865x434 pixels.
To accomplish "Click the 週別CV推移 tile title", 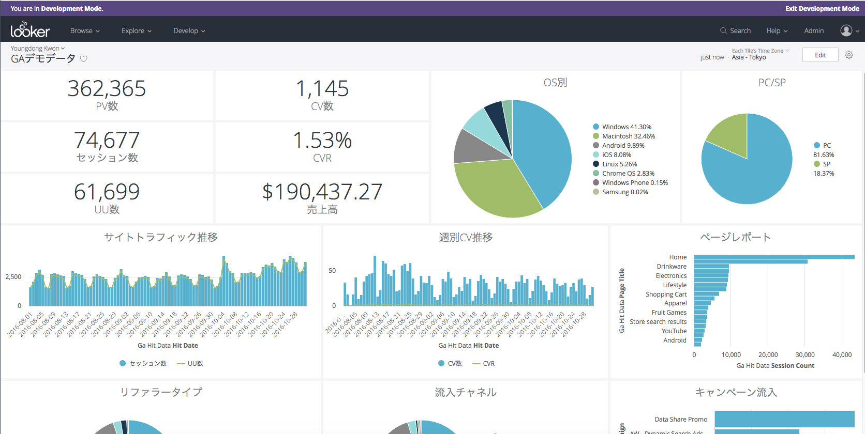I will pyautogui.click(x=466, y=237).
